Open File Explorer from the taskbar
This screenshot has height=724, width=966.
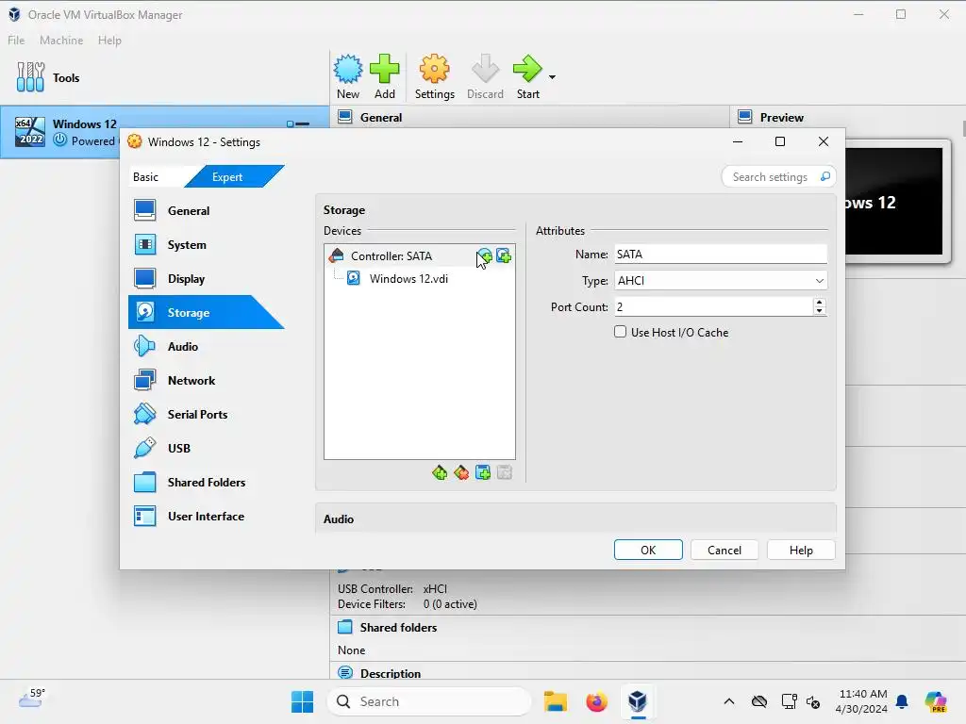555,701
